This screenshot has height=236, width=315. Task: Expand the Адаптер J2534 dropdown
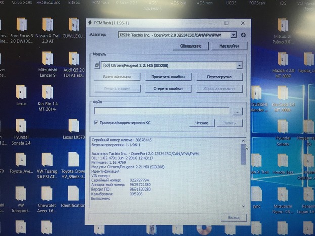(233, 35)
